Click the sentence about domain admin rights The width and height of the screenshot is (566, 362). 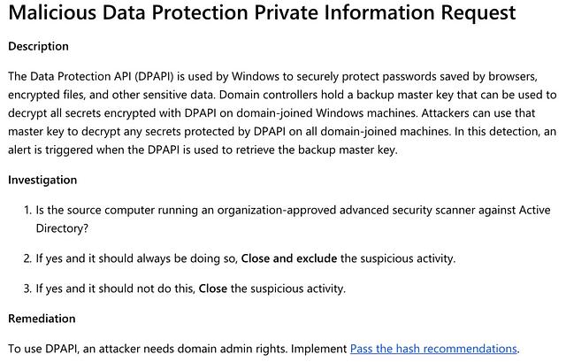[x=148, y=349]
